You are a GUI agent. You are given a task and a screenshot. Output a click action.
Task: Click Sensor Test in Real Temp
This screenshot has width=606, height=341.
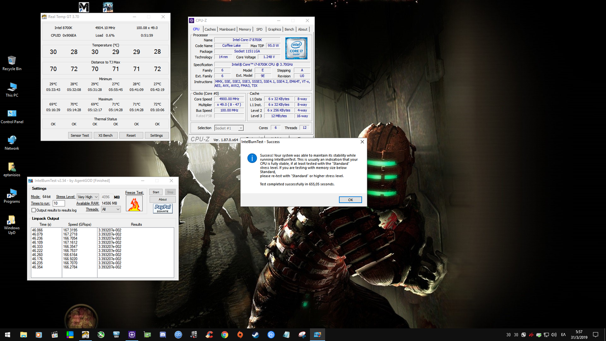point(80,135)
